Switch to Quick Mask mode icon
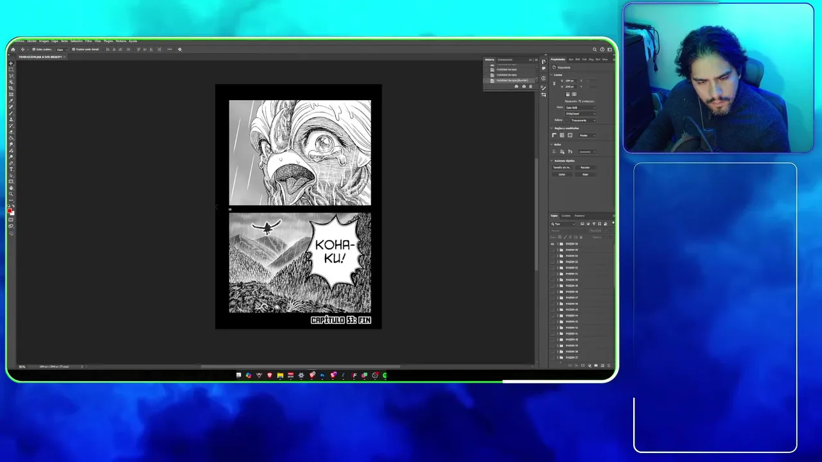 (x=11, y=219)
